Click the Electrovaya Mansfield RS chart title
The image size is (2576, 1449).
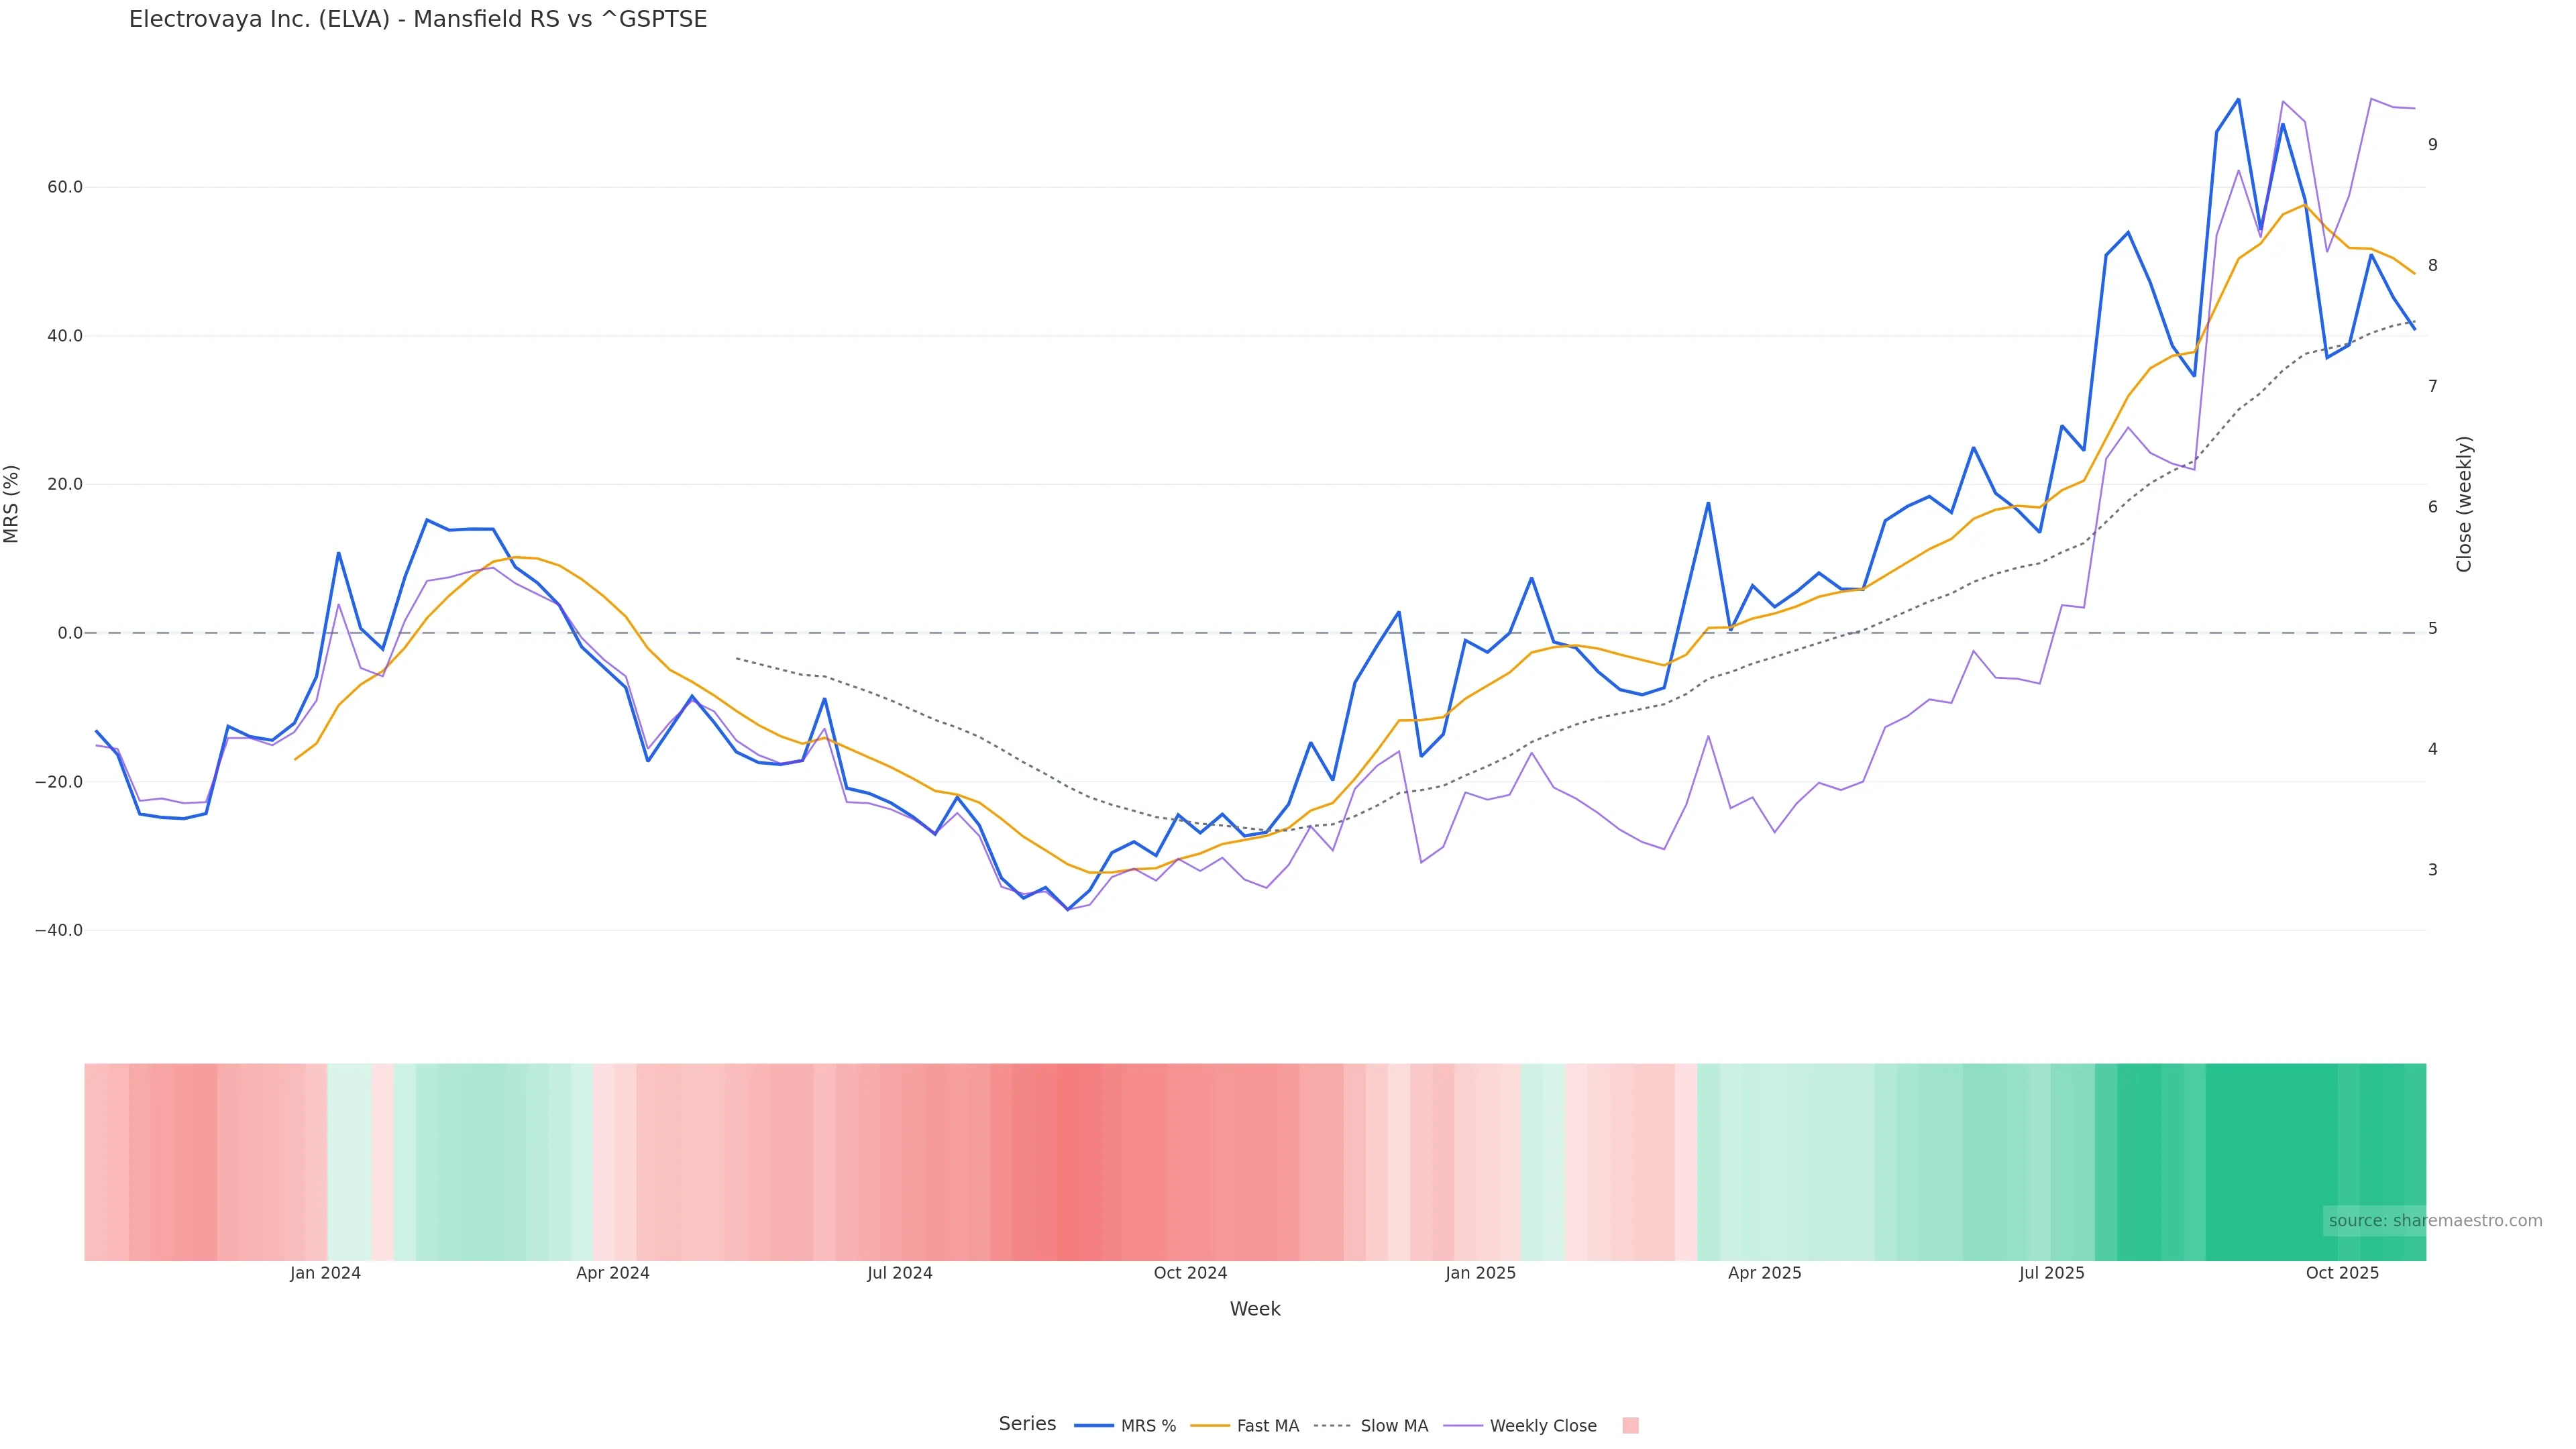pyautogui.click(x=418, y=19)
